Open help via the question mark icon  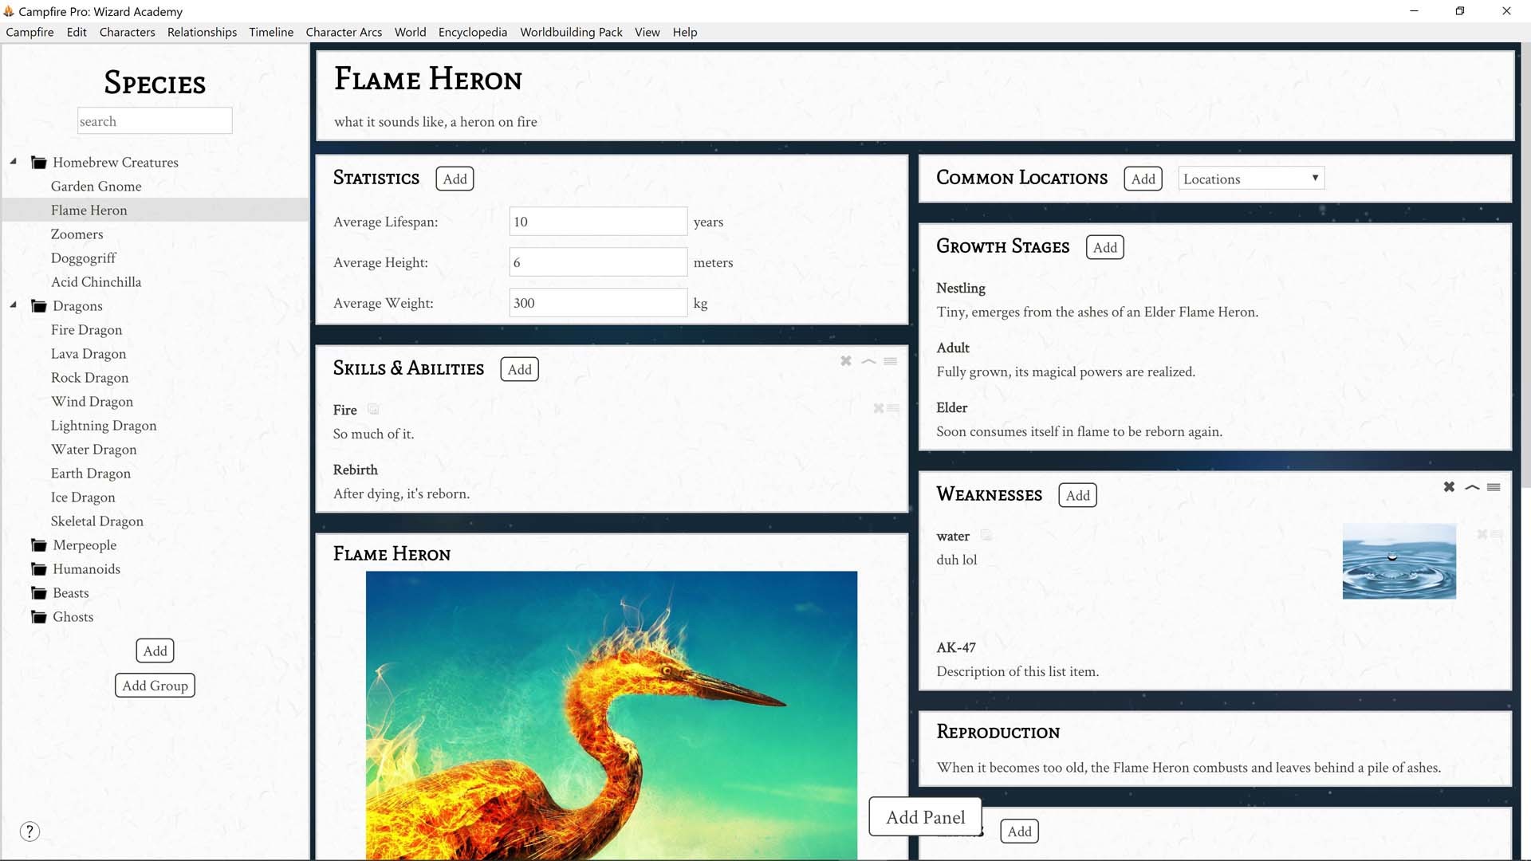pyautogui.click(x=30, y=831)
